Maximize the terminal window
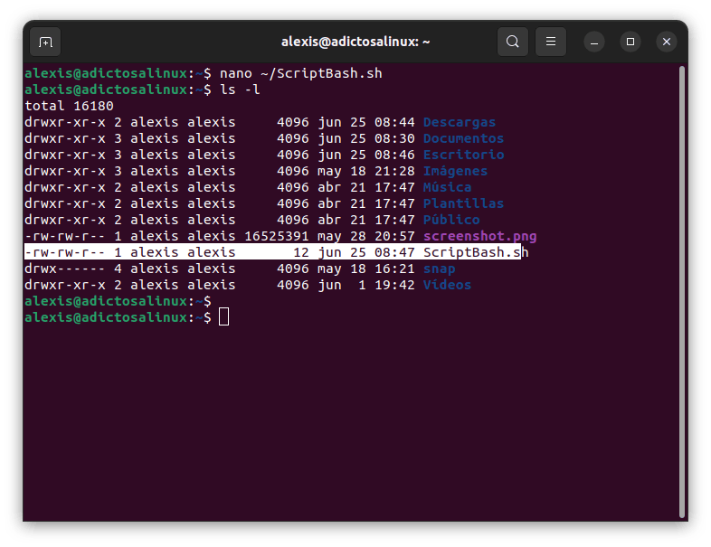 pos(630,42)
